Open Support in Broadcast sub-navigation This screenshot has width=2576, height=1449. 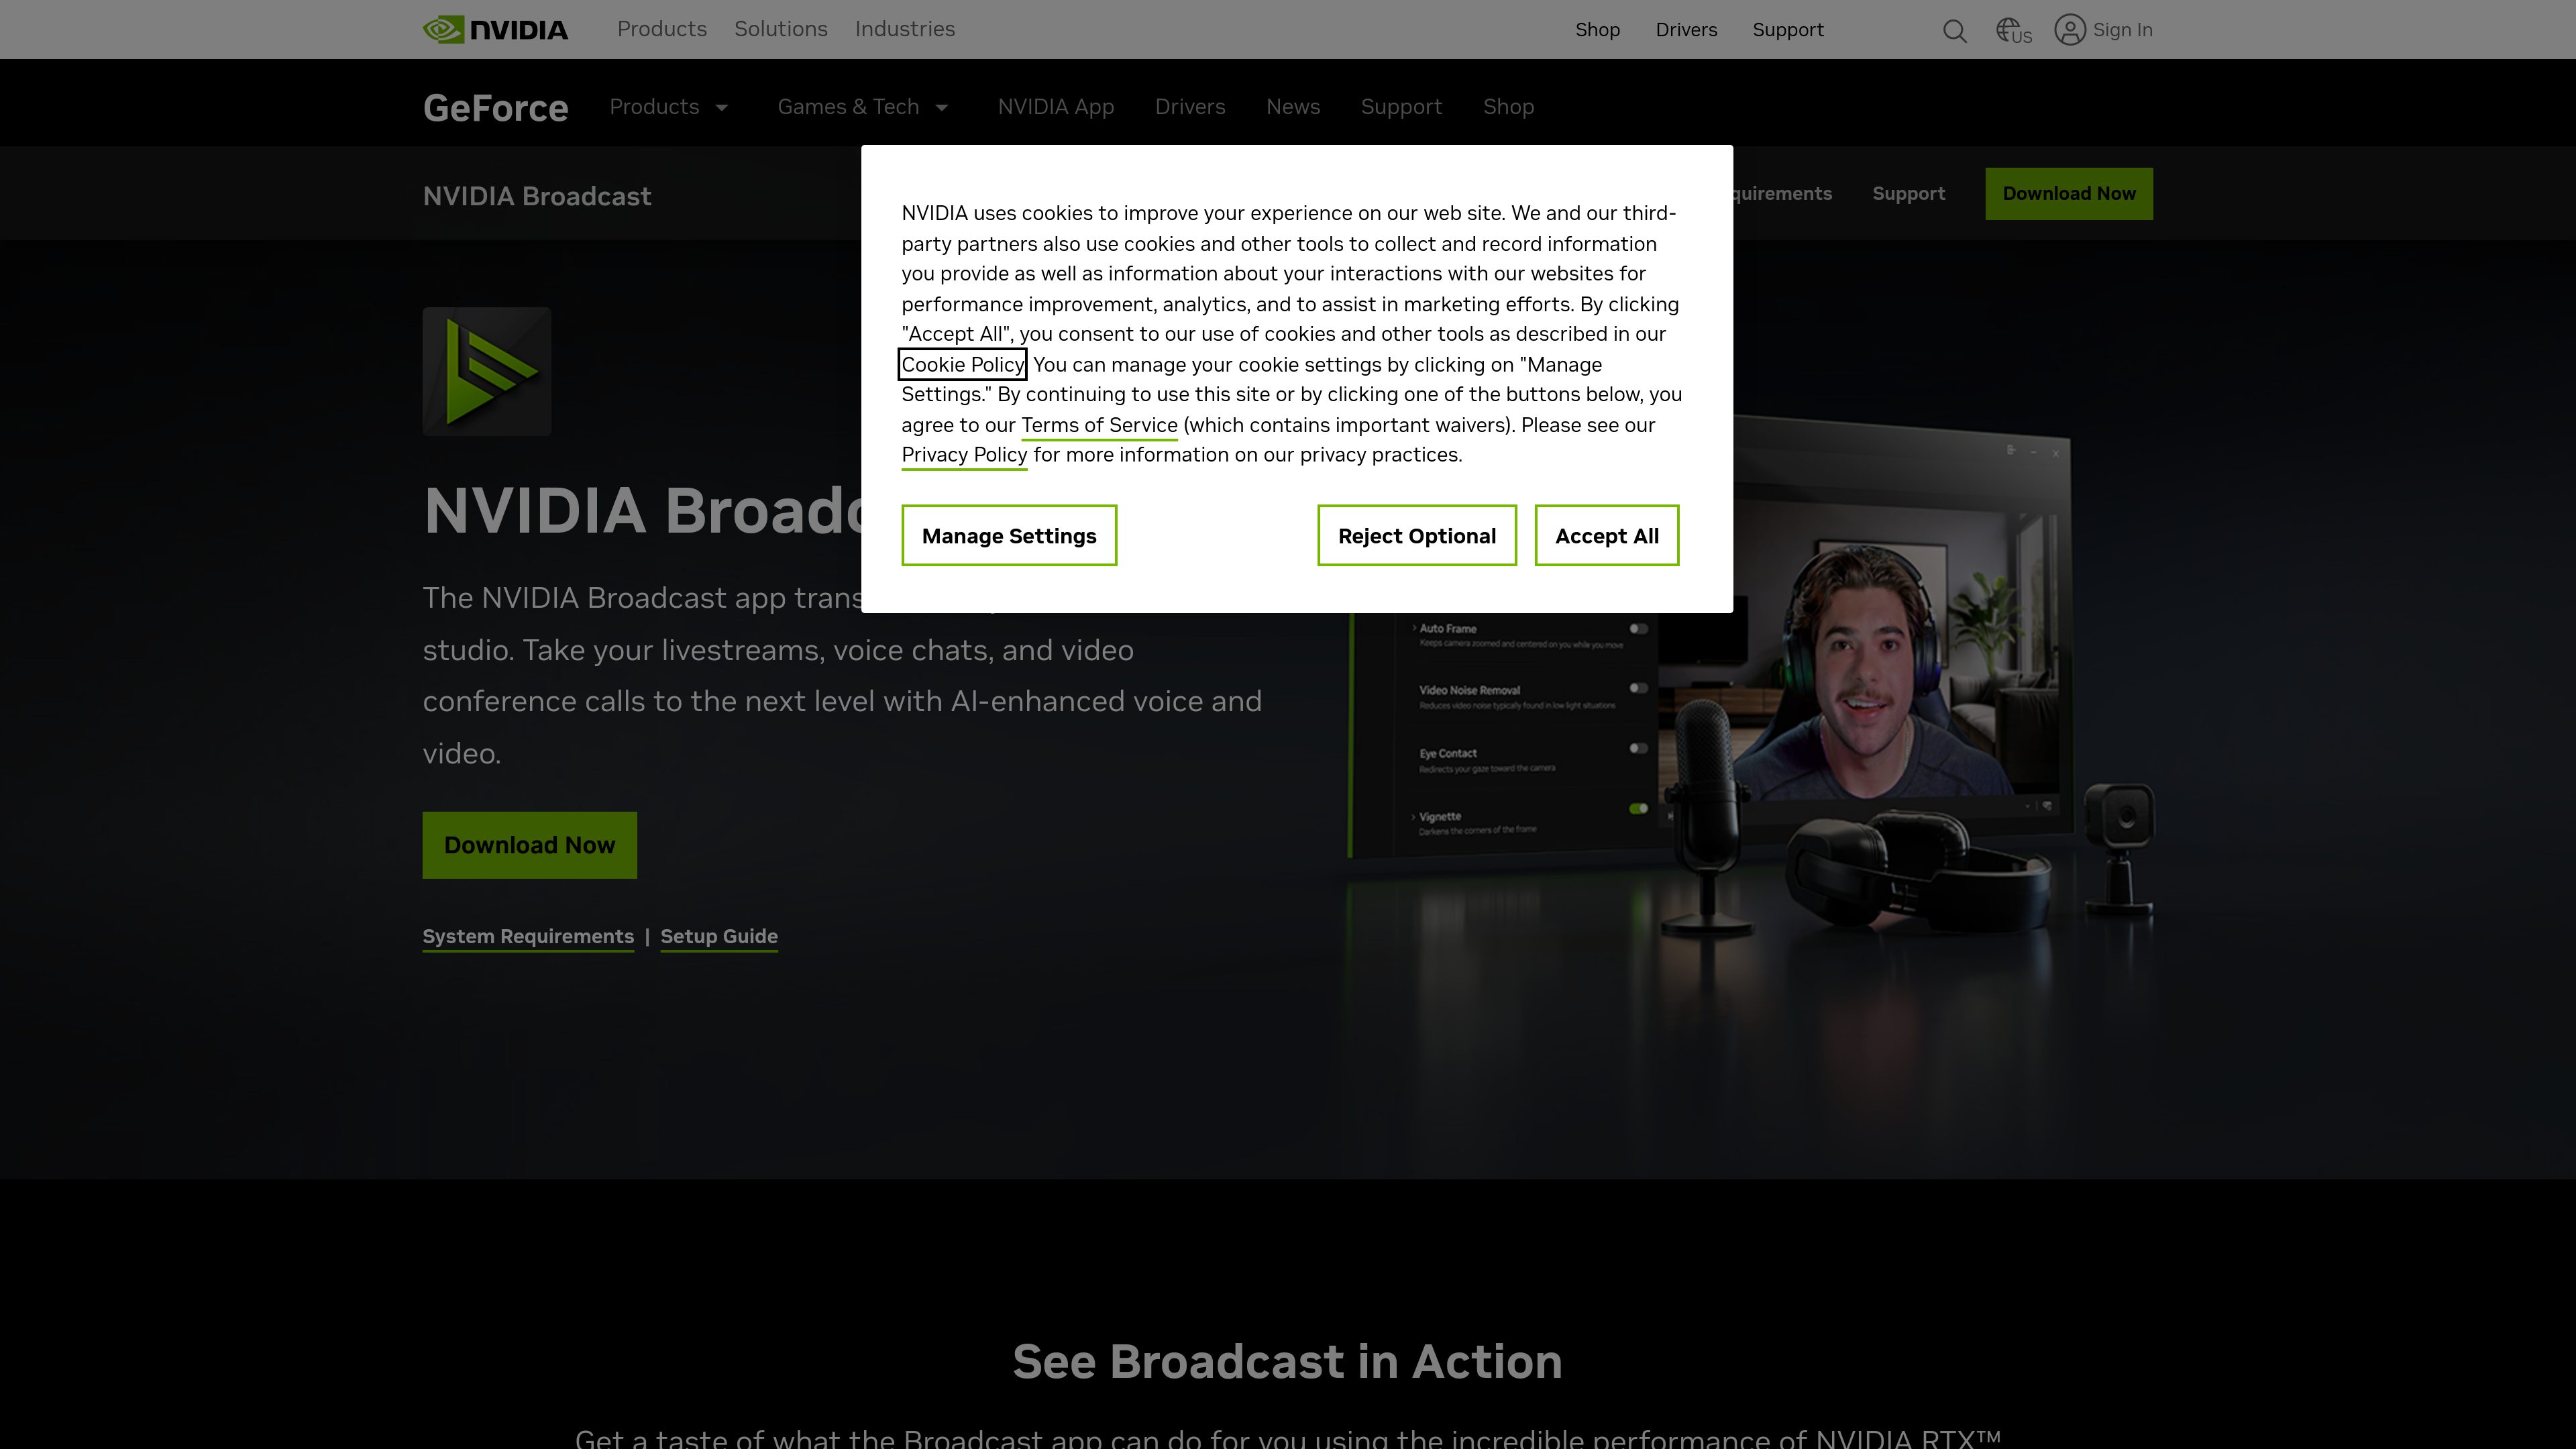click(x=1908, y=193)
